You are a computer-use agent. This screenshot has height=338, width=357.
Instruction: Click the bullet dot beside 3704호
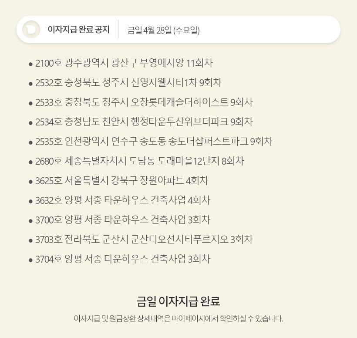coord(31,260)
